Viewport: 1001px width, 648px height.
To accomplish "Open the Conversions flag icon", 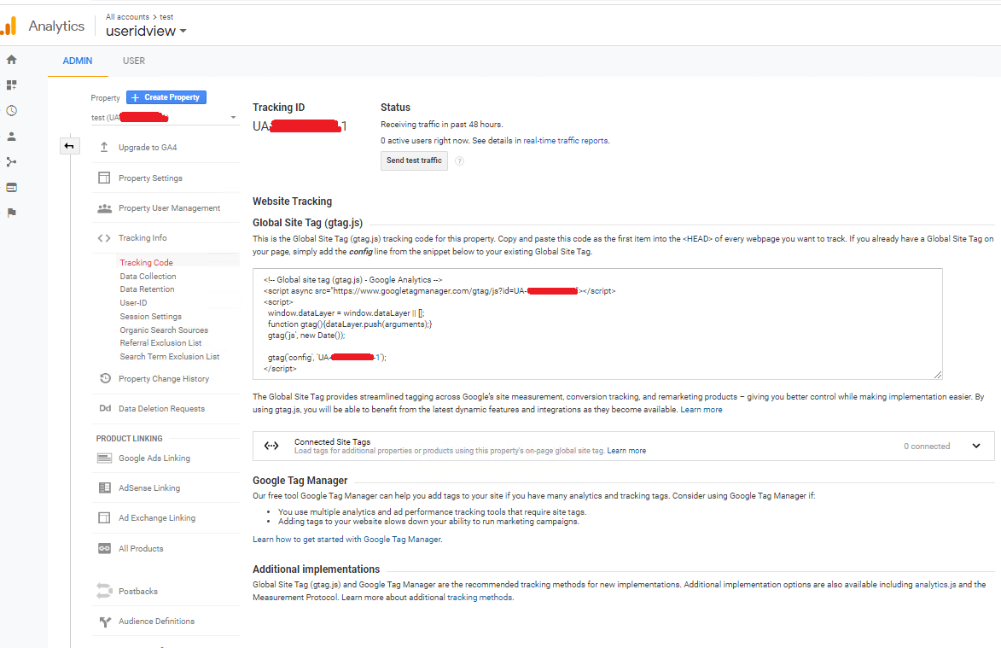I will pyautogui.click(x=11, y=213).
